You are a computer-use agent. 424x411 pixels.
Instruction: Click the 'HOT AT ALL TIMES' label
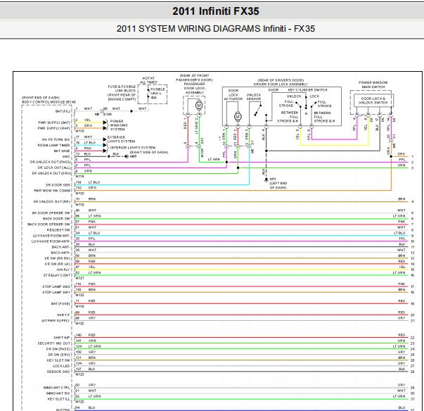click(x=148, y=80)
